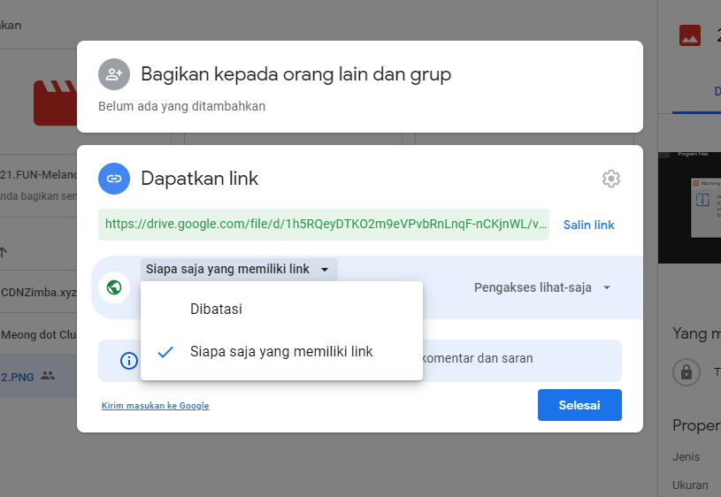Image resolution: width=721 pixels, height=497 pixels.
Task: Click the green Drive share URL field
Action: coord(323,225)
